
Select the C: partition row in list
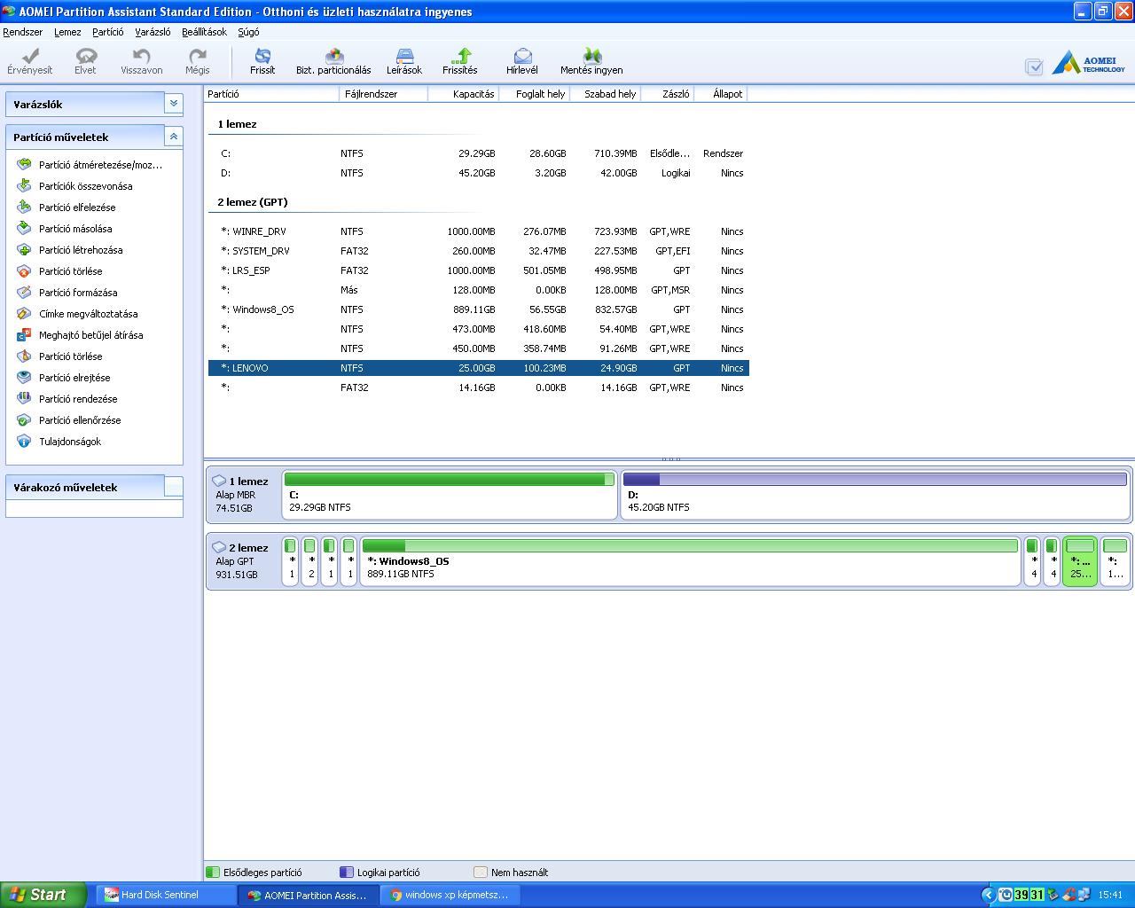click(479, 153)
